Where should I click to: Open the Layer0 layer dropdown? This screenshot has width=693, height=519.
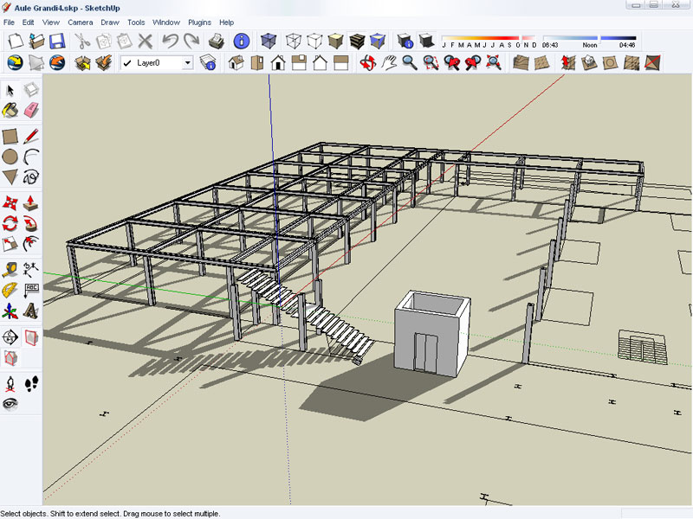188,63
